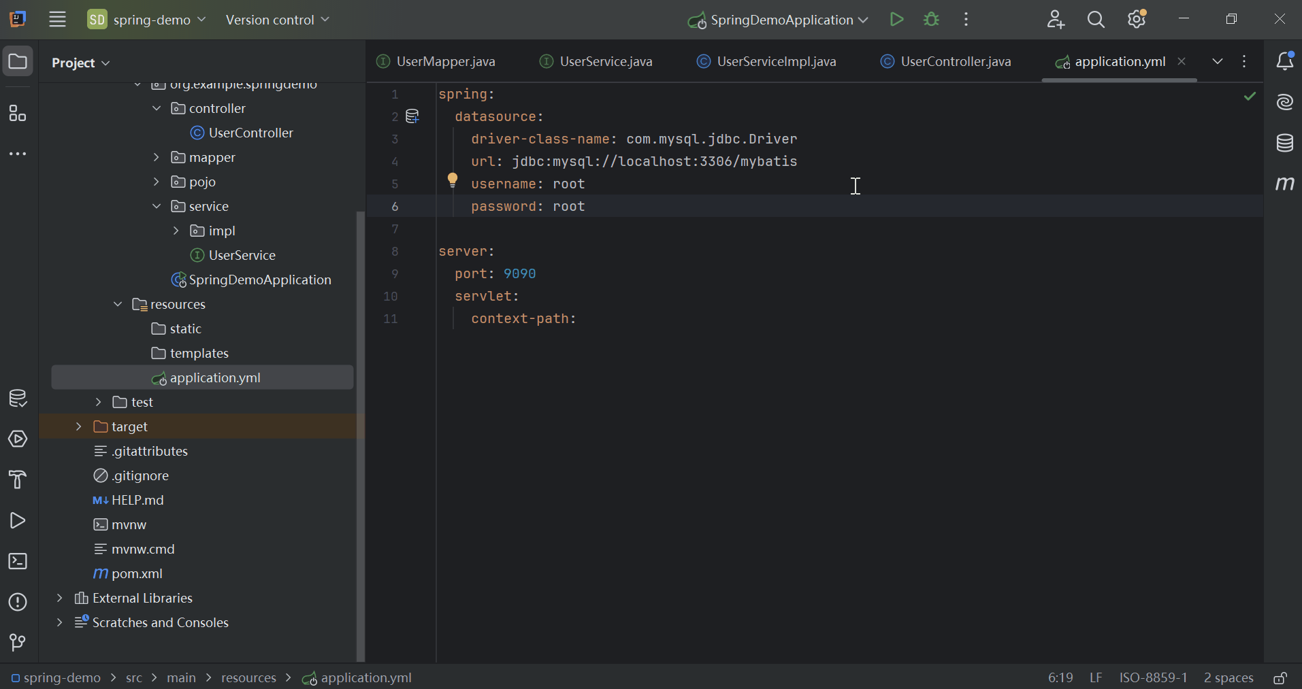Expand the pojo package

pos(157,182)
